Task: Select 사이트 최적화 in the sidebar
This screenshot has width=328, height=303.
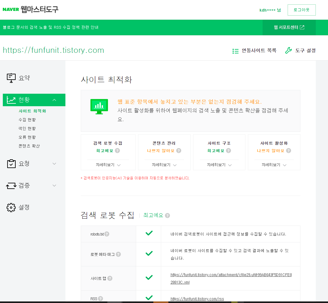Action: pos(32,111)
